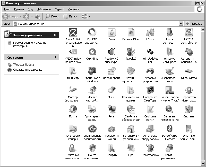Open Avira AntiVir PersonalEdition applet
The height and width of the screenshot is (167, 206).
(x=73, y=33)
